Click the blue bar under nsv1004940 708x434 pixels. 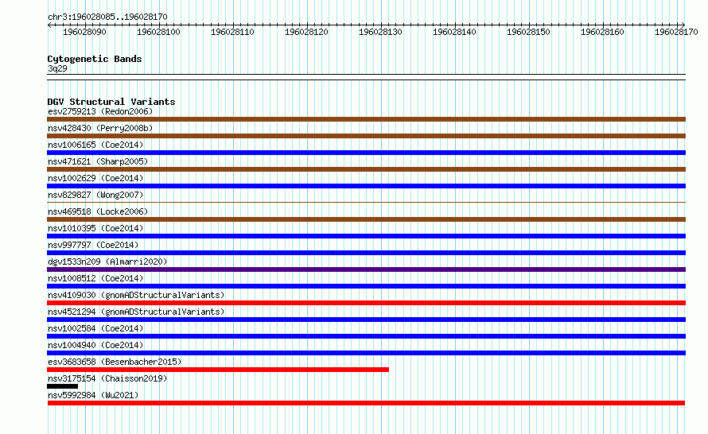tap(366, 353)
